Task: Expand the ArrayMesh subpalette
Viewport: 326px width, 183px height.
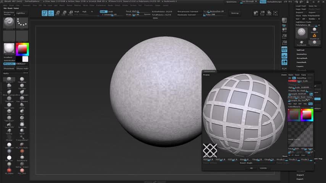Action: click(302, 58)
